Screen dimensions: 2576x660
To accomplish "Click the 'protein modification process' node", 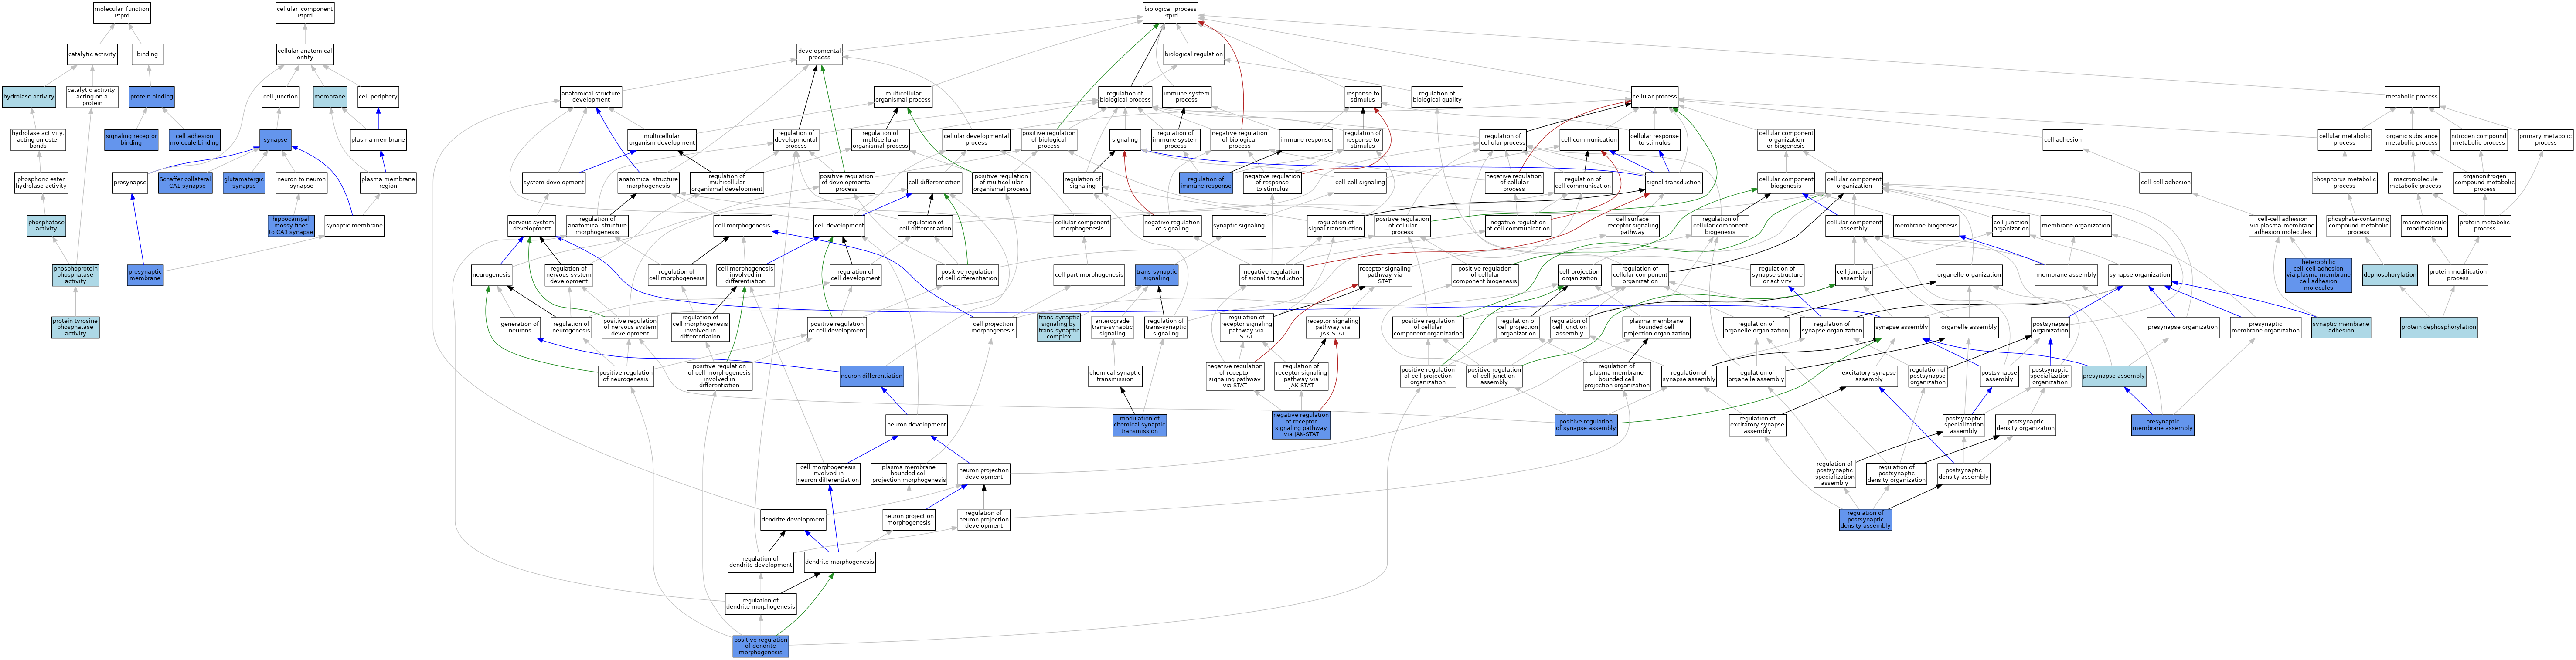I will (x=2457, y=275).
